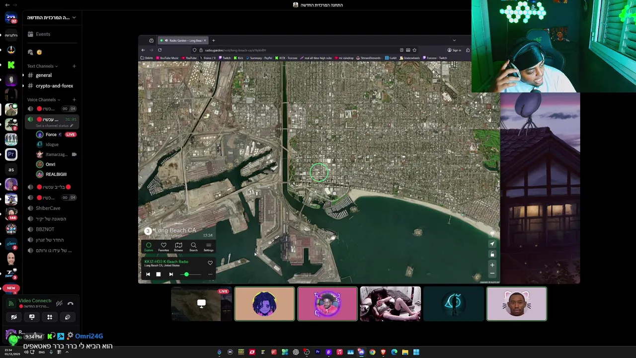Open a new browser tab

[214, 40]
